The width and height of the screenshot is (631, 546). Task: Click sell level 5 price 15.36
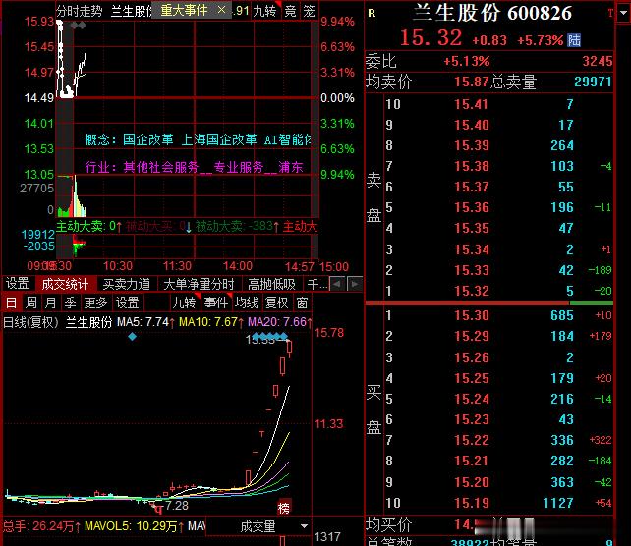tap(471, 207)
